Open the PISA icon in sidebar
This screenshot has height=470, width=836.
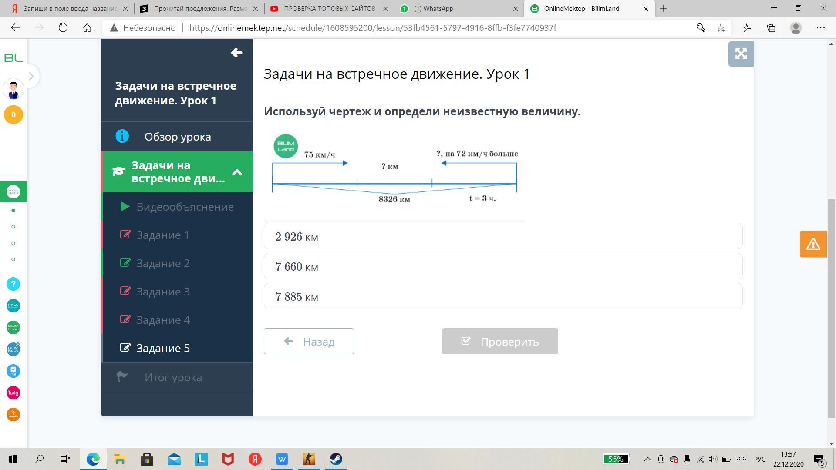pos(13,305)
